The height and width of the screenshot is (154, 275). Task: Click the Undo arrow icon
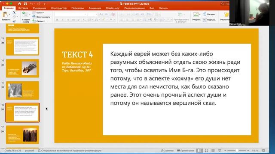[31, 4]
